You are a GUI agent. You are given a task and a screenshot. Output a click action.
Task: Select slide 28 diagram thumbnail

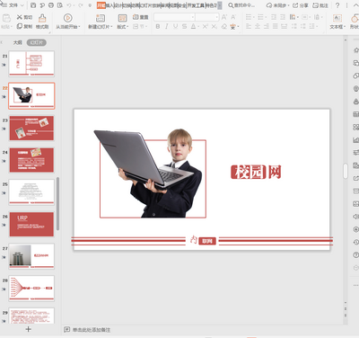(31, 289)
